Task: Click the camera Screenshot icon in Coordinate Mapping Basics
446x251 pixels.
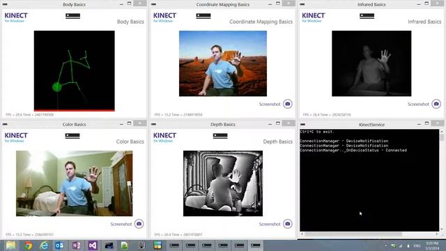Action: (x=288, y=104)
